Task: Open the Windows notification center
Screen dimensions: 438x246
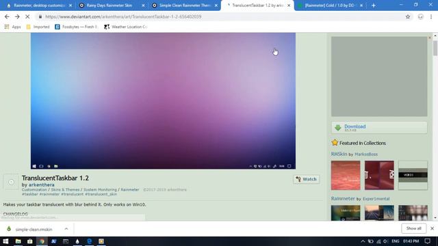Action: [427, 241]
